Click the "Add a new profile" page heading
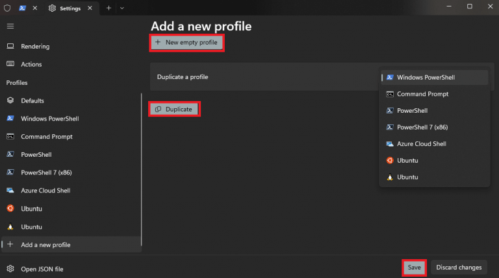 coord(201,27)
